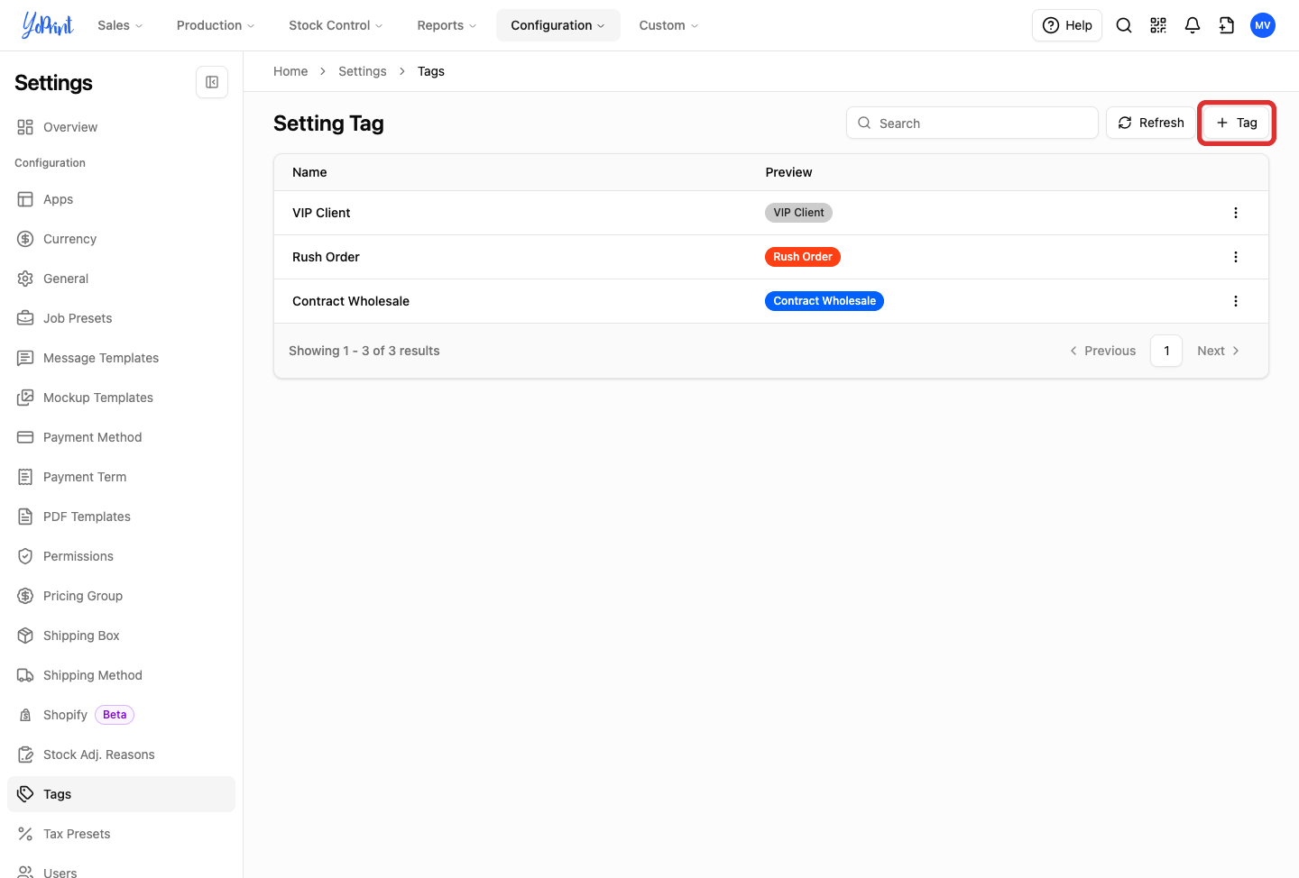1299x878 pixels.
Task: Open Overview in Settings sidebar
Action: tap(121, 127)
